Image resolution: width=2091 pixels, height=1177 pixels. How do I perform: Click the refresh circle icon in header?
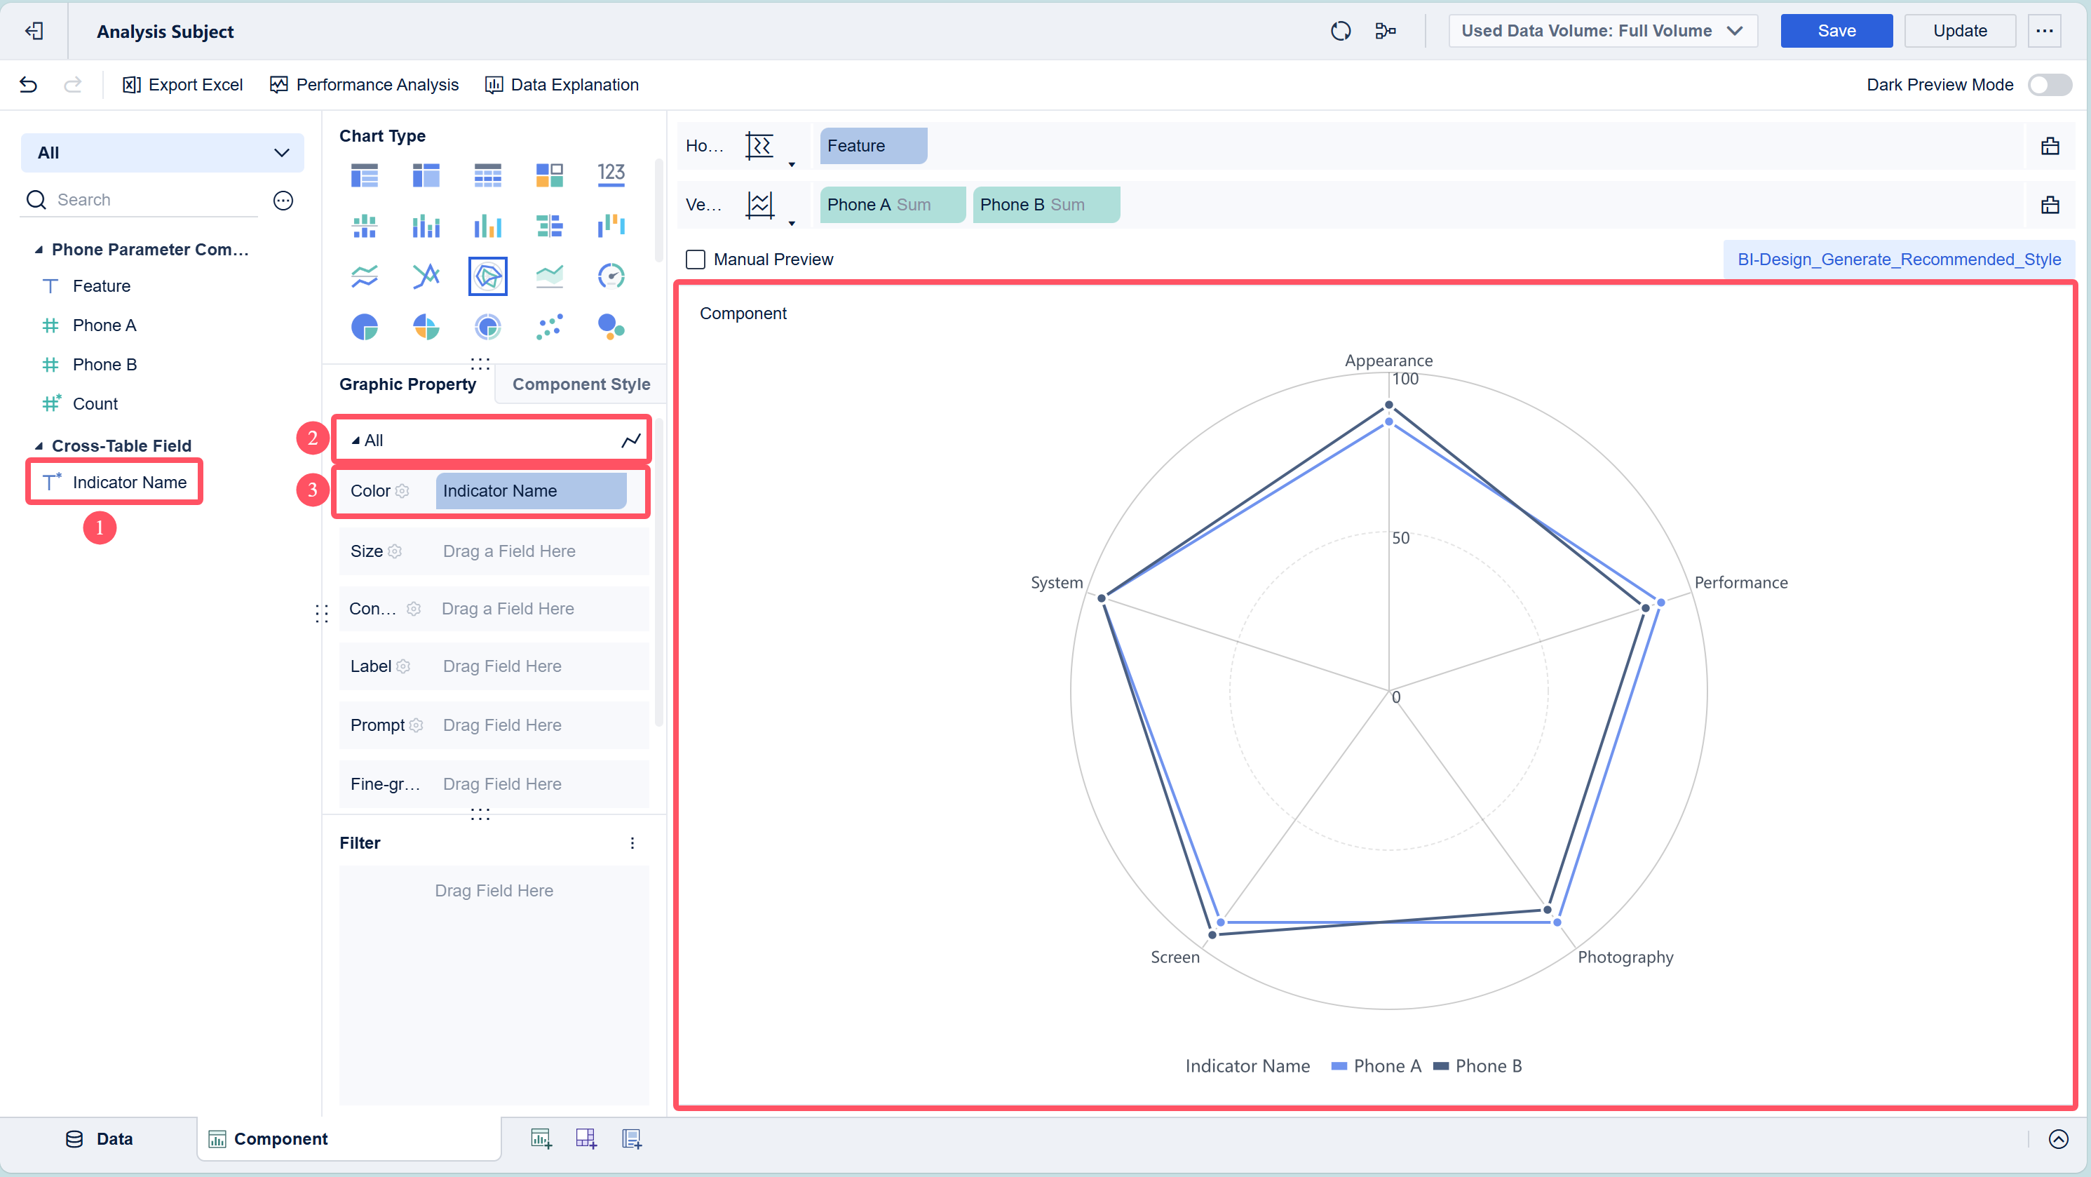click(1340, 31)
